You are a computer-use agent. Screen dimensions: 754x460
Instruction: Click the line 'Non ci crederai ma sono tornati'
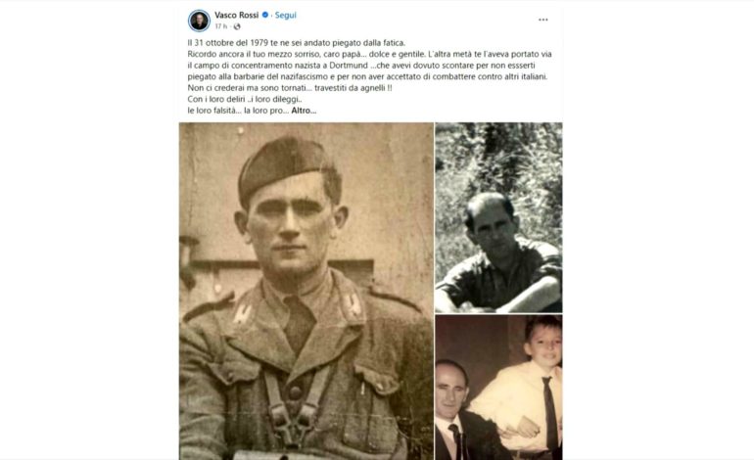[290, 88]
